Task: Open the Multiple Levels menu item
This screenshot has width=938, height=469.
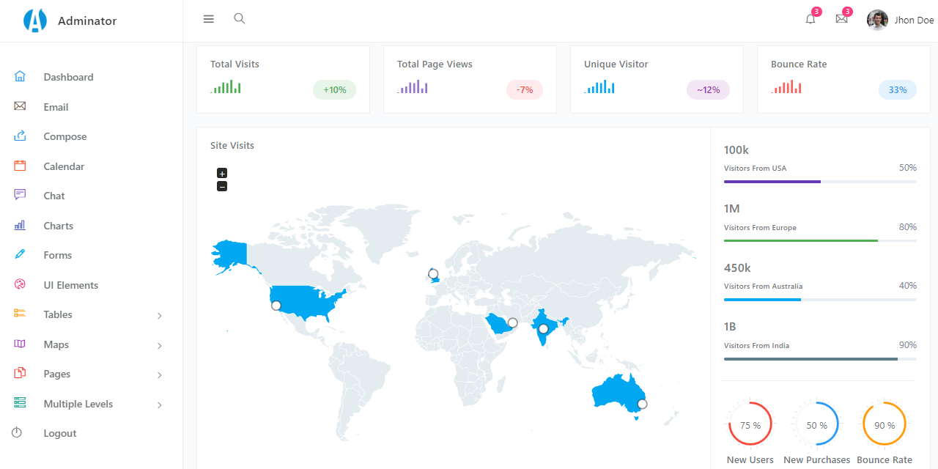Action: click(78, 403)
